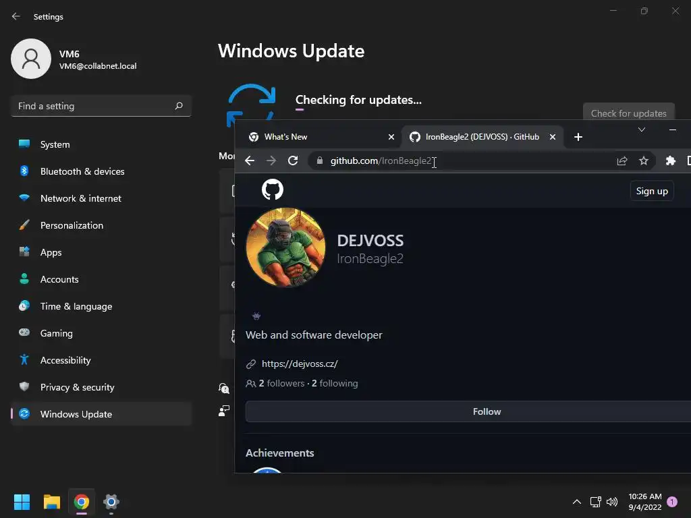Click the site padlock icon
This screenshot has width=691, height=518.
coord(319,161)
